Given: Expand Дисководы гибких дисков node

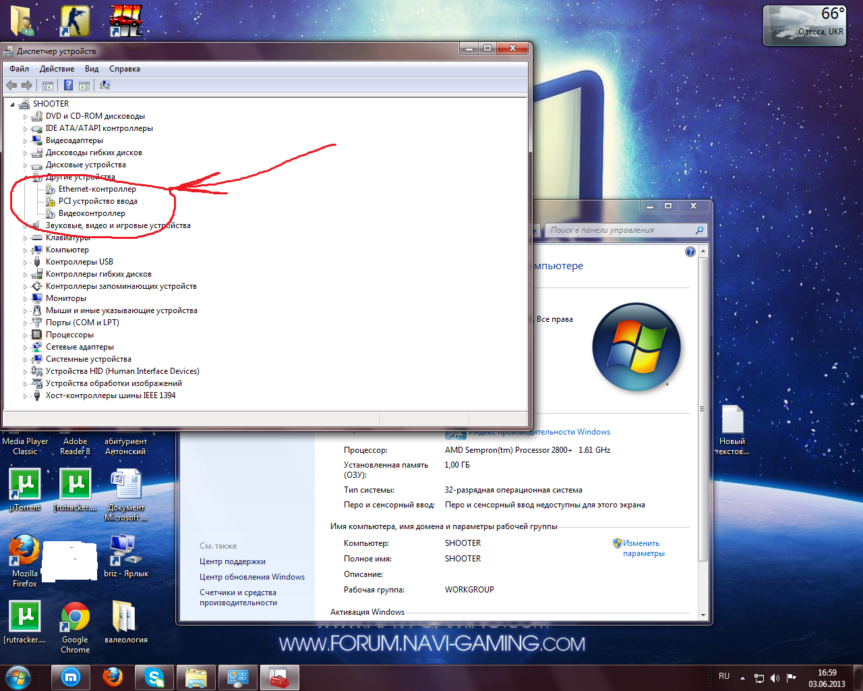Looking at the screenshot, I should [x=26, y=153].
